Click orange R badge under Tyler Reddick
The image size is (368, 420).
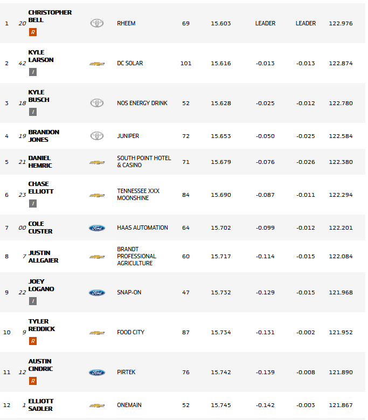(x=33, y=341)
